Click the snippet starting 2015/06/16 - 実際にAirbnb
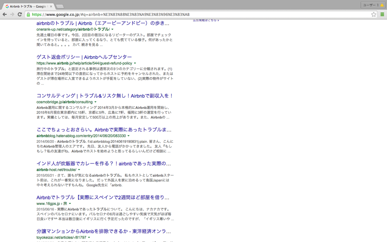The width and height of the screenshot is (387, 242). click(x=105, y=214)
